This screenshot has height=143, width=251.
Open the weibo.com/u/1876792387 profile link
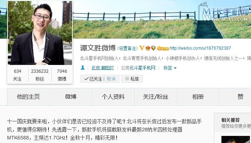pyautogui.click(x=200, y=48)
